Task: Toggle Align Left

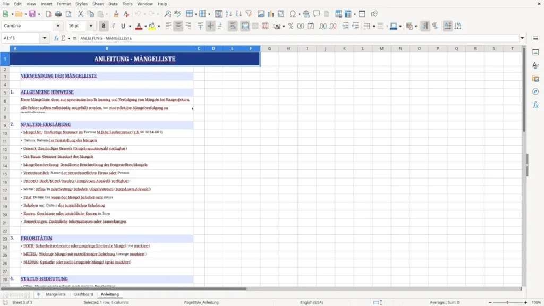Action: click(168, 26)
